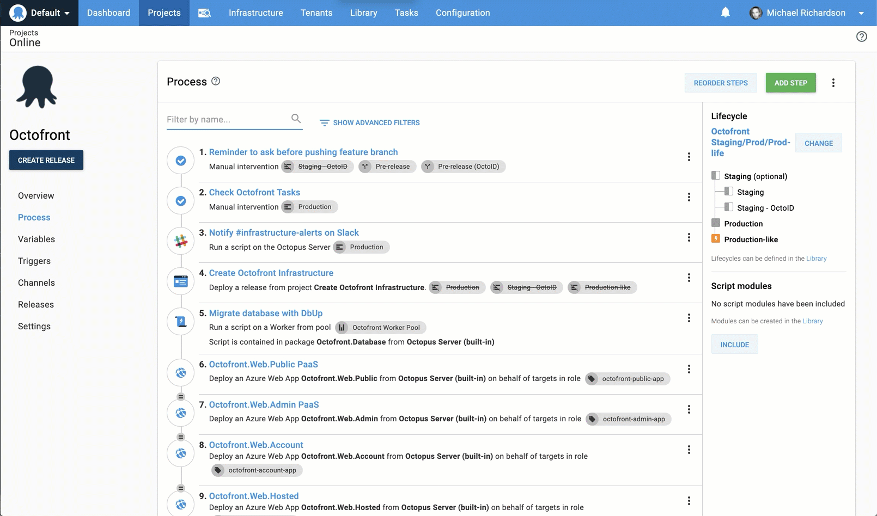Open Releases in the project sidebar
The height and width of the screenshot is (516, 877).
pos(36,305)
